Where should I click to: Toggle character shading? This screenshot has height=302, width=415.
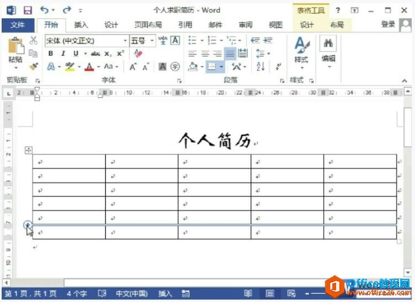[162, 67]
